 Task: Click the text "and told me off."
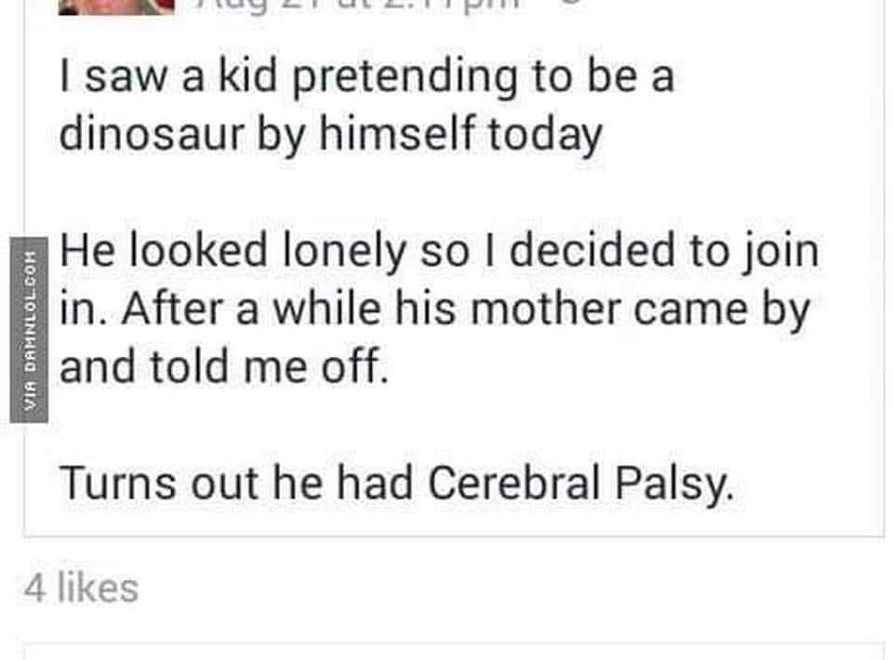pyautogui.click(x=224, y=367)
